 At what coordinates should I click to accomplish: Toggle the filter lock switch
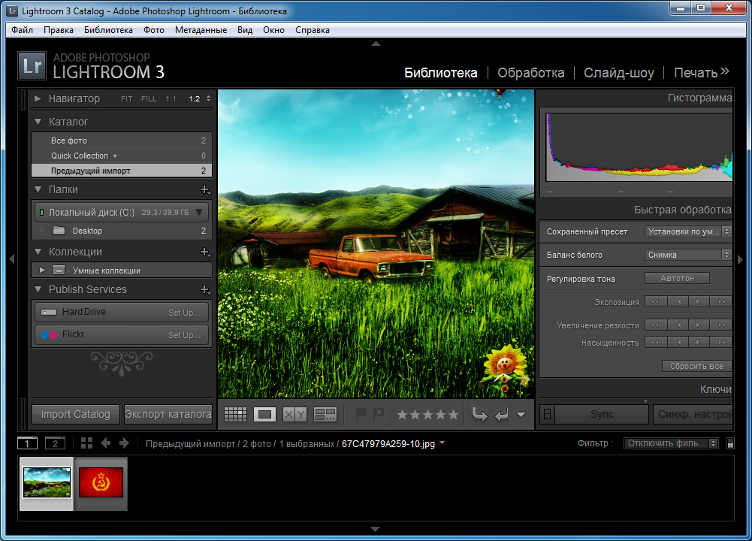730,443
